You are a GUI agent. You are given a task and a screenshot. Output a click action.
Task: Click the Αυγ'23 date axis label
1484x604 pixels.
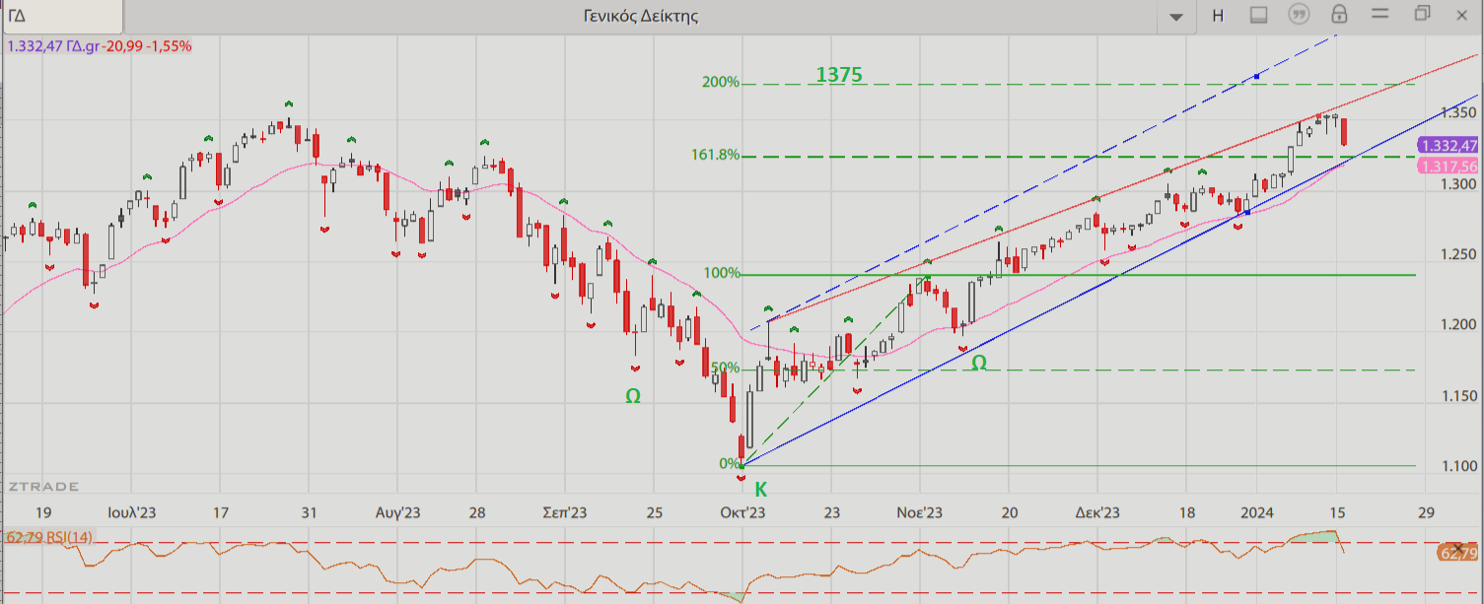click(398, 512)
